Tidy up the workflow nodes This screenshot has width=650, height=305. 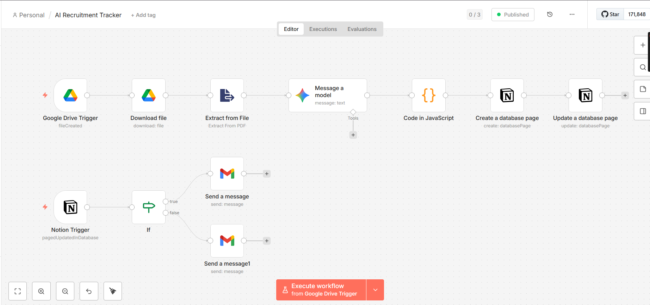coord(113,291)
